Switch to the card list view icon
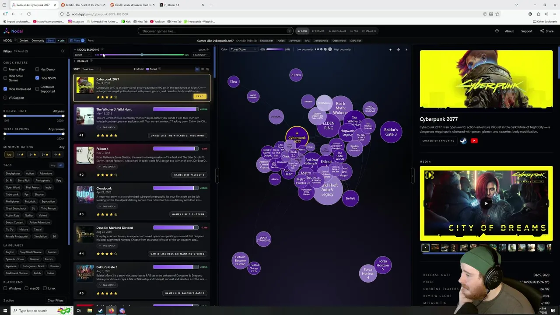560x315 pixels. tap(197, 69)
